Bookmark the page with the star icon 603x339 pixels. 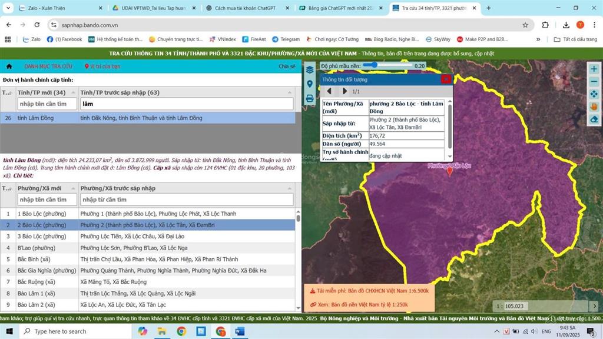pyautogui.click(x=525, y=25)
